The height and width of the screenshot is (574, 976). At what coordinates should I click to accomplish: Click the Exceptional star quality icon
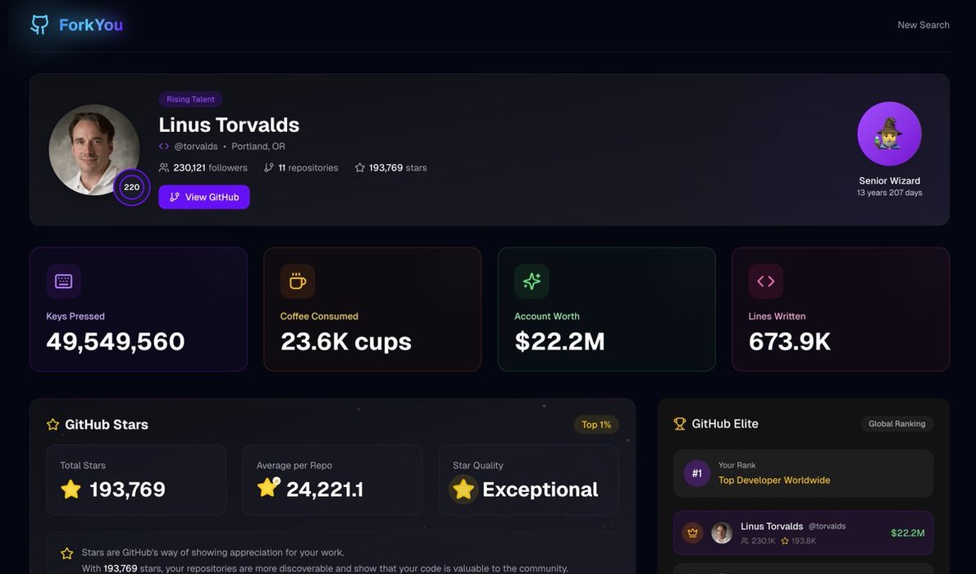pyautogui.click(x=463, y=490)
